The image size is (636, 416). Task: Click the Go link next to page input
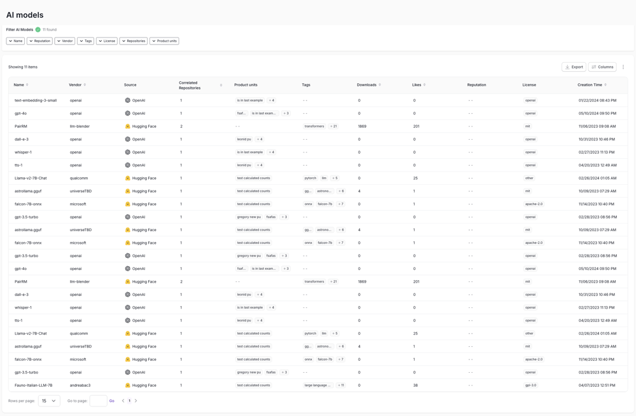pyautogui.click(x=111, y=401)
